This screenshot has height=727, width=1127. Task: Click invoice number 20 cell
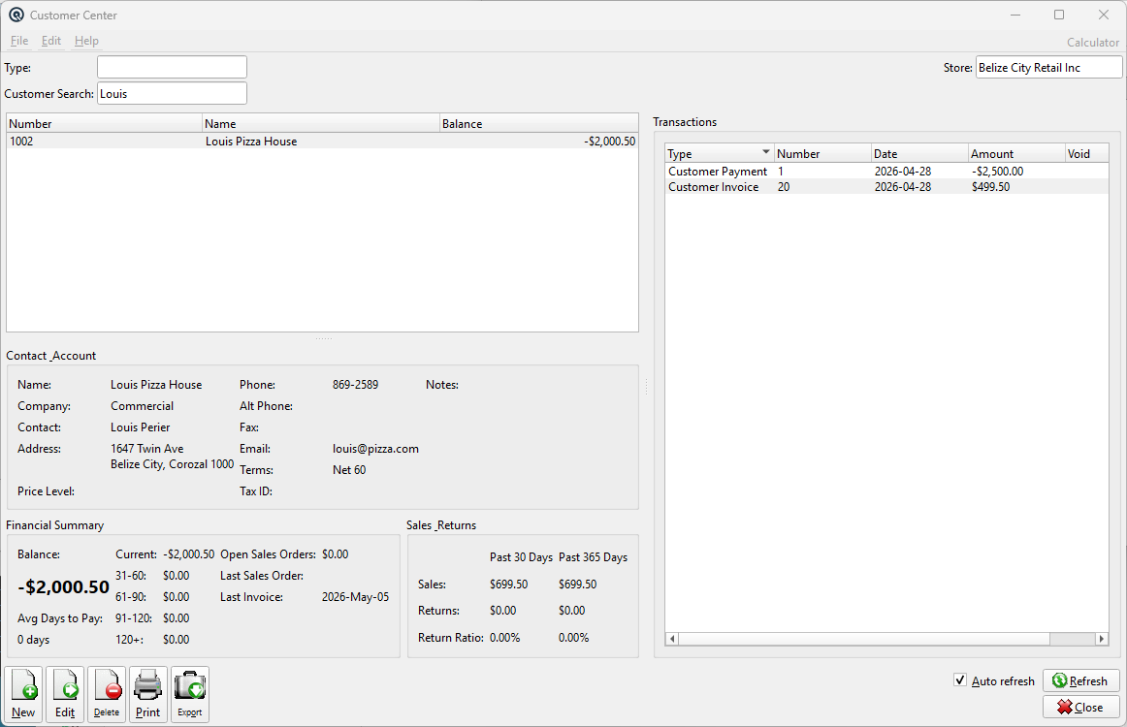click(x=784, y=187)
